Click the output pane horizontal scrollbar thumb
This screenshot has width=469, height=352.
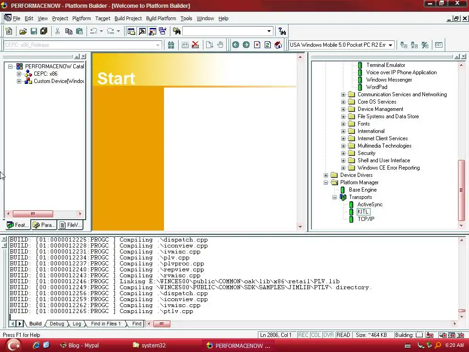point(162,324)
